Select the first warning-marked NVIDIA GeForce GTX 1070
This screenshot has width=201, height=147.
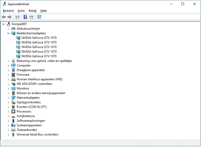point(39,42)
